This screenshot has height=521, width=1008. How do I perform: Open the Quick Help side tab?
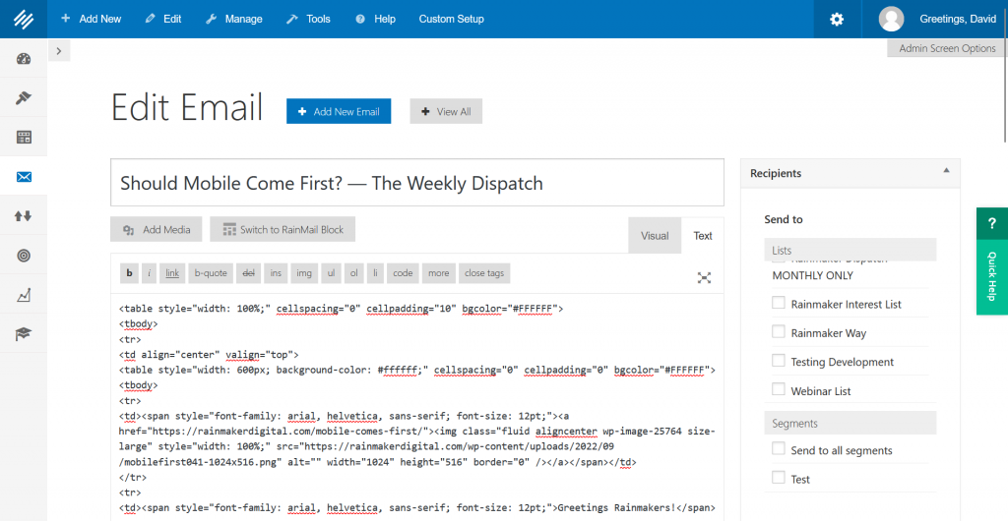pyautogui.click(x=992, y=277)
